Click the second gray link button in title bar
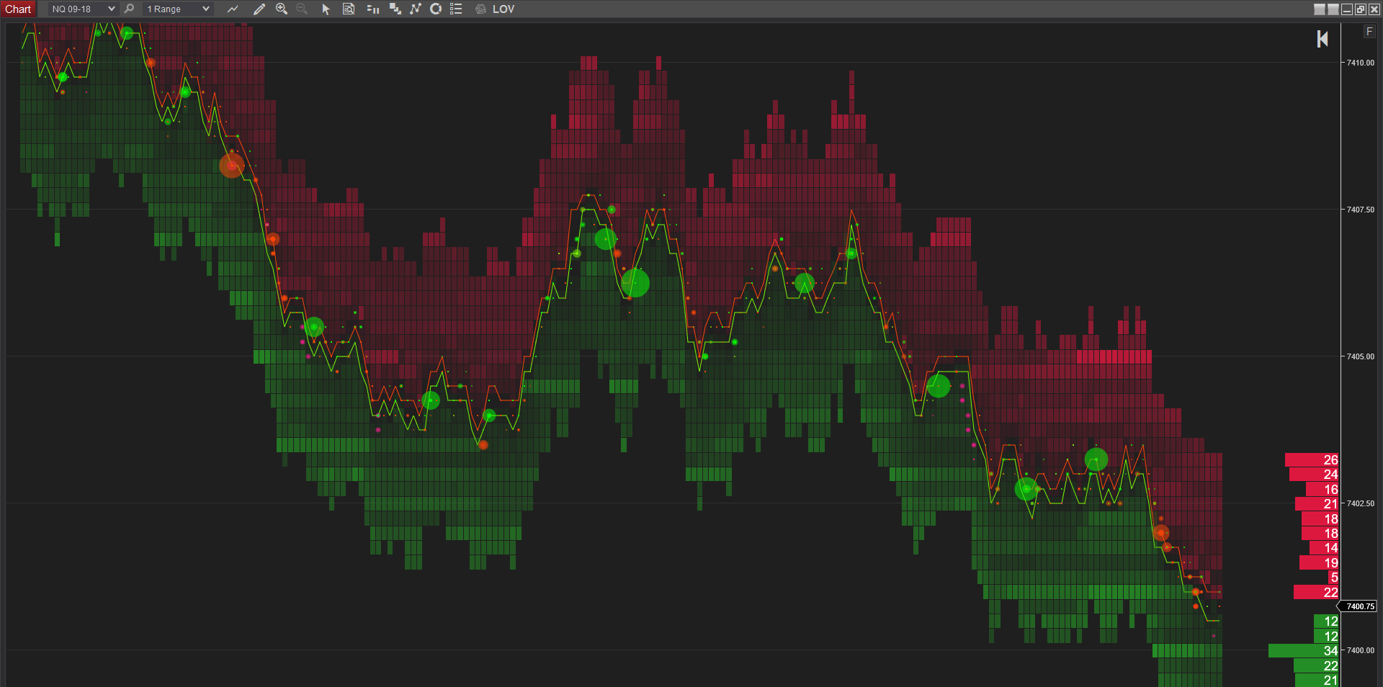This screenshot has width=1383, height=687. point(1333,9)
